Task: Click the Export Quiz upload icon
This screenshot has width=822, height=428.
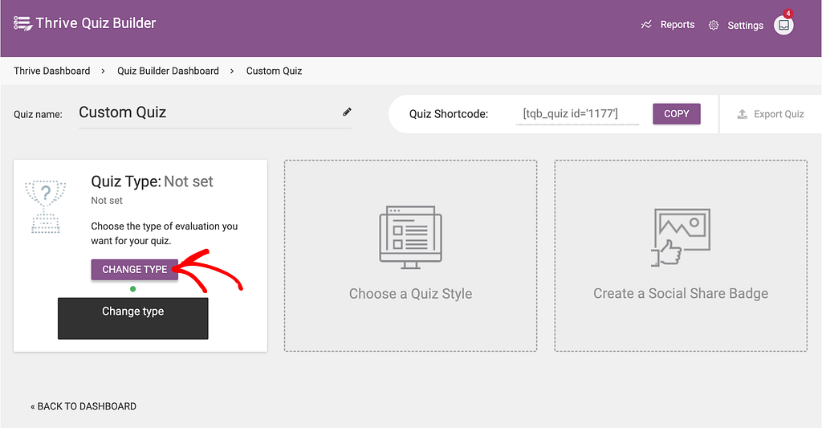Action: (x=742, y=114)
